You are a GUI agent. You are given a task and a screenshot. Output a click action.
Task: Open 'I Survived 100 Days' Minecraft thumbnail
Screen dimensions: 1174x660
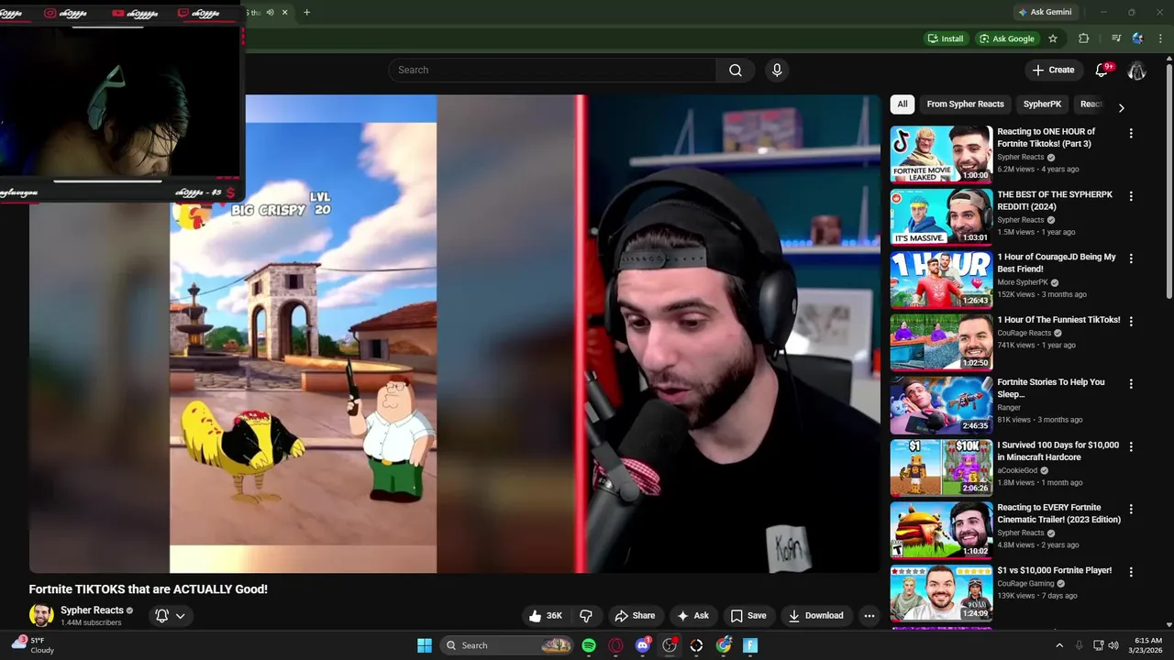[x=941, y=467]
